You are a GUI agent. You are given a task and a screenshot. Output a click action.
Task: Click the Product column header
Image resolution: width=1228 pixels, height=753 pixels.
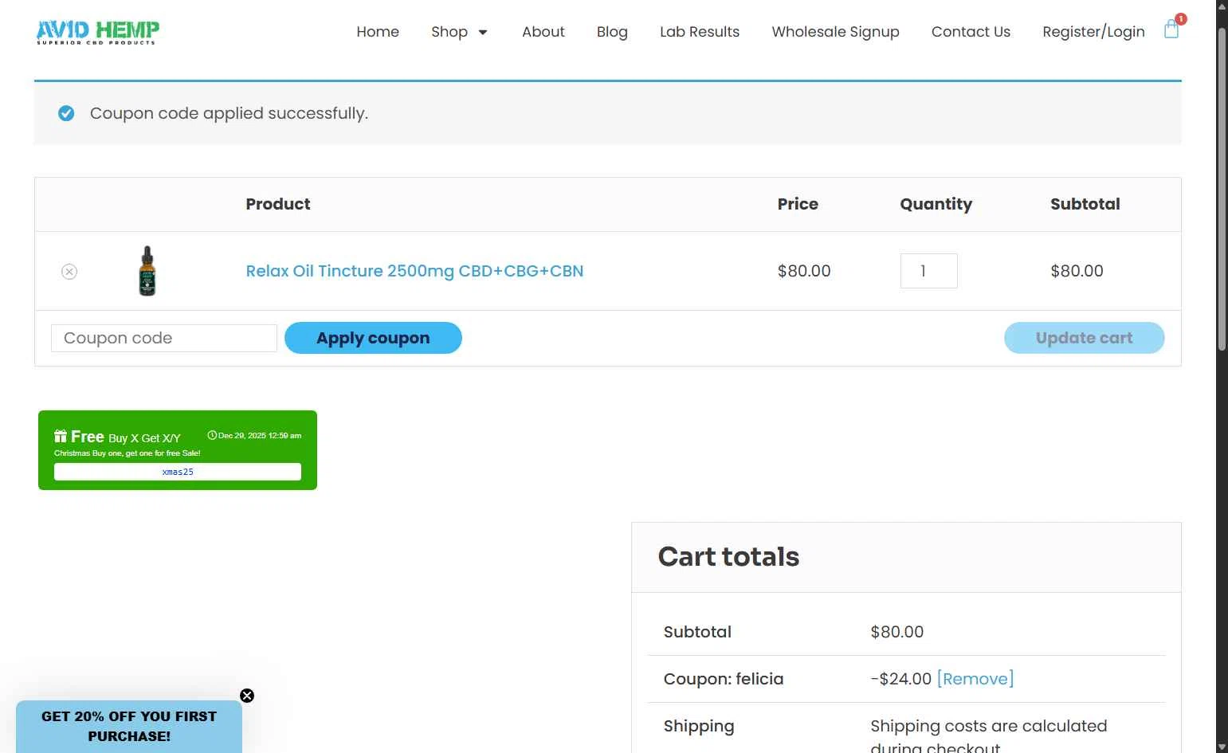[x=277, y=204]
